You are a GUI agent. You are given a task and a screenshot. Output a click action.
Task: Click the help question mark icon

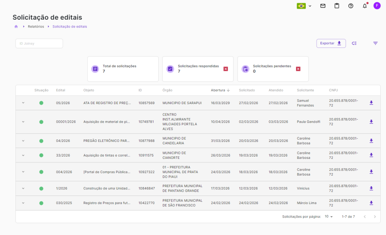(x=351, y=6)
